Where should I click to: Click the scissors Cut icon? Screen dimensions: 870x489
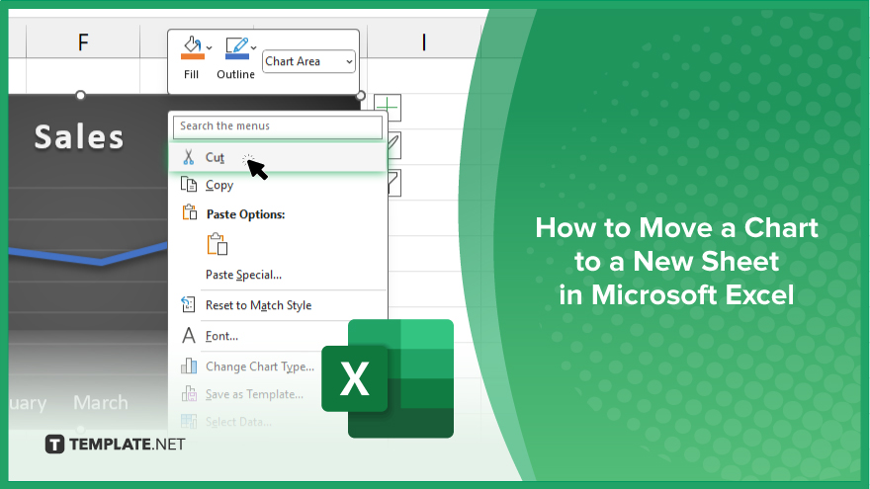click(x=189, y=157)
